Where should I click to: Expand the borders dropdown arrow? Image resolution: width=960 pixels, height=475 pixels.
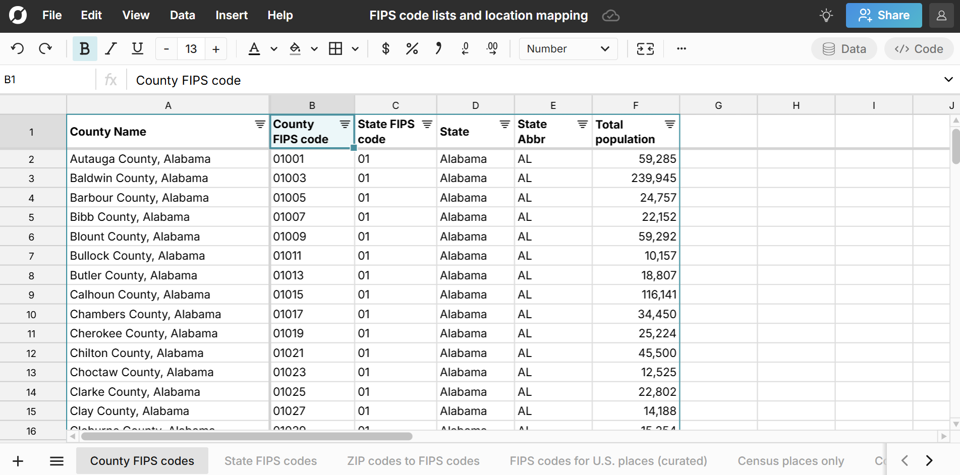(x=355, y=49)
